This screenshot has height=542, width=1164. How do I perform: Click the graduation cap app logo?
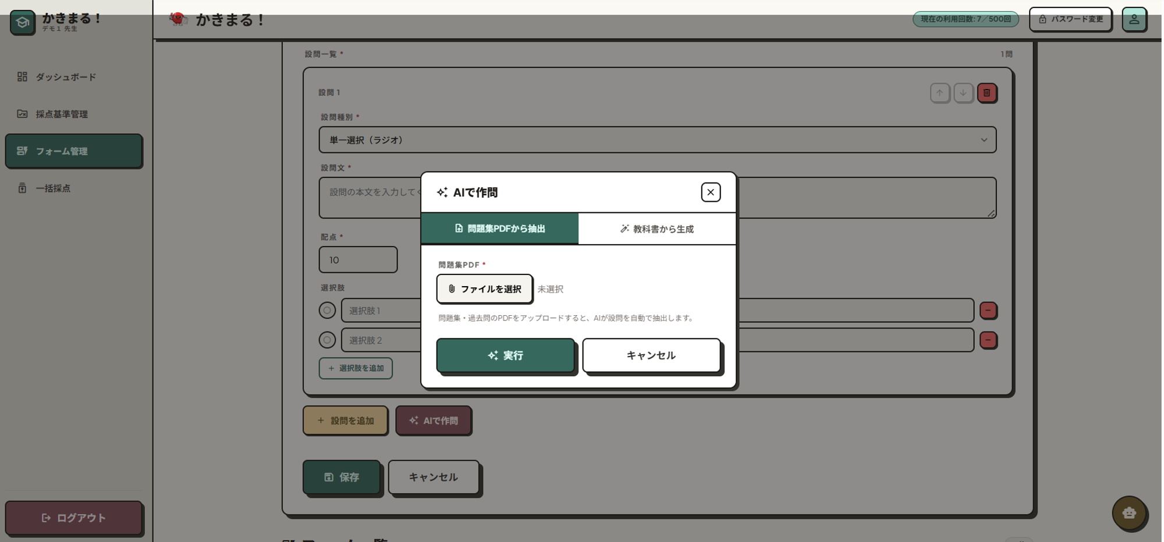click(x=23, y=23)
